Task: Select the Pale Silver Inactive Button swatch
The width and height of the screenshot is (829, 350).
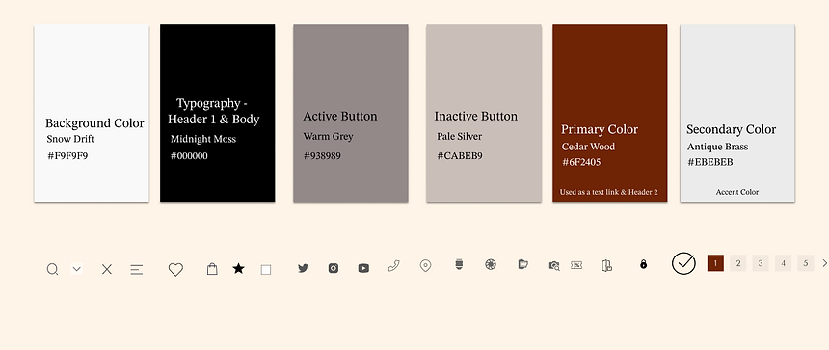Action: (x=484, y=113)
